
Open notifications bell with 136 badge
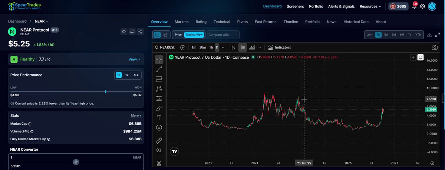(414, 6)
